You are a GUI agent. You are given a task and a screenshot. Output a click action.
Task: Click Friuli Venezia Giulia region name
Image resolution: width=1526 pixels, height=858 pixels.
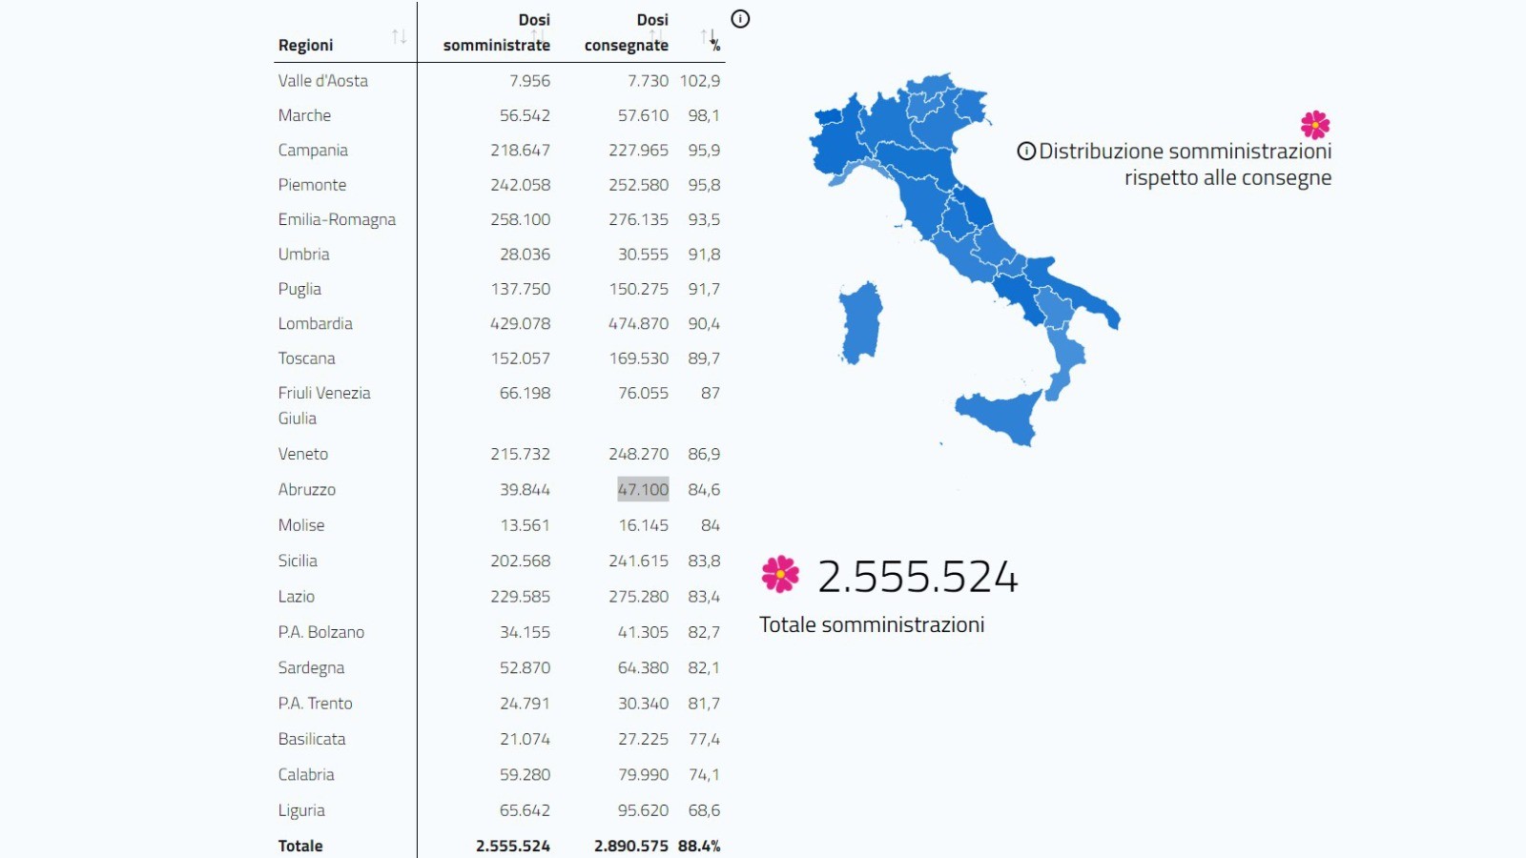(324, 405)
